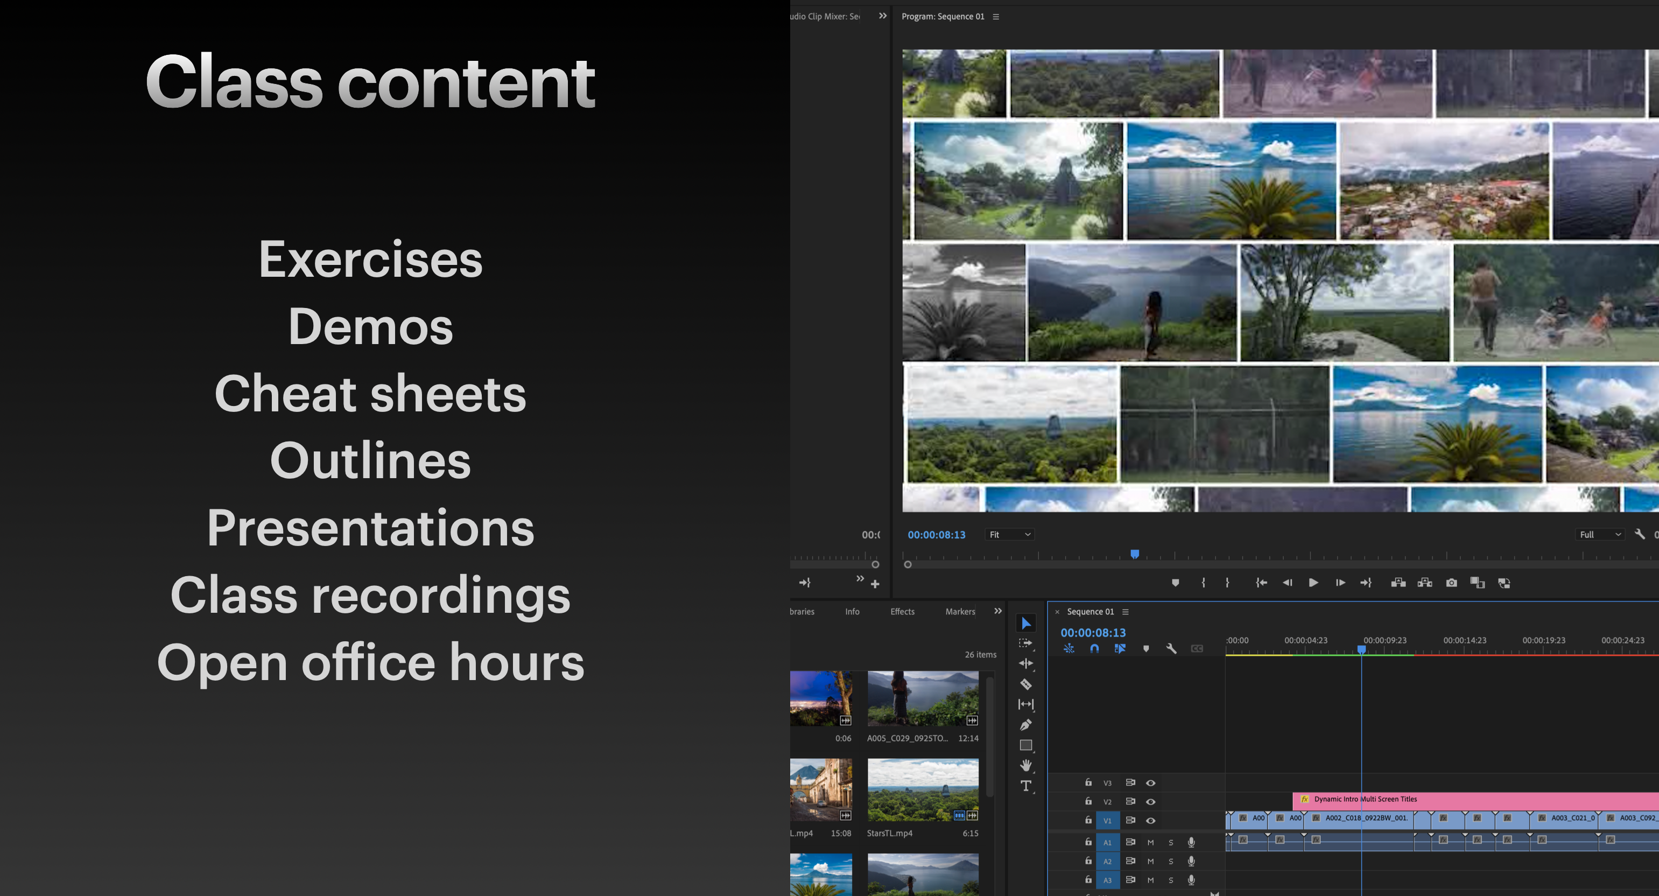Hide the V2 track with eye toggle

pyautogui.click(x=1150, y=802)
